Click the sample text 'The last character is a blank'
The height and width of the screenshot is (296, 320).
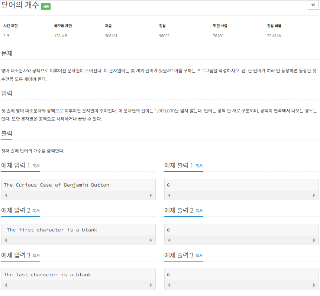point(47,275)
